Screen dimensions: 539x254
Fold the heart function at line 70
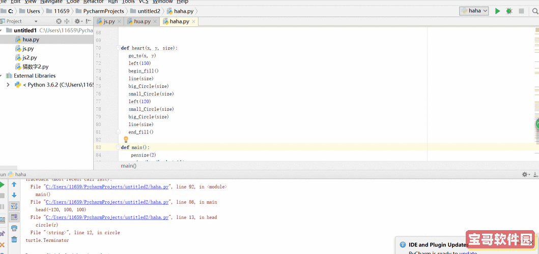(x=118, y=48)
